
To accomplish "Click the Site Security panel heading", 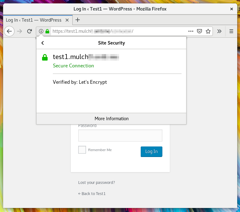I will pos(111,43).
